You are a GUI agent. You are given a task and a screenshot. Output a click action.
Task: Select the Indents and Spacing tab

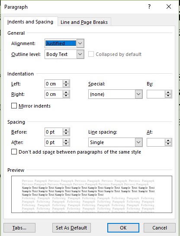coord(30,22)
